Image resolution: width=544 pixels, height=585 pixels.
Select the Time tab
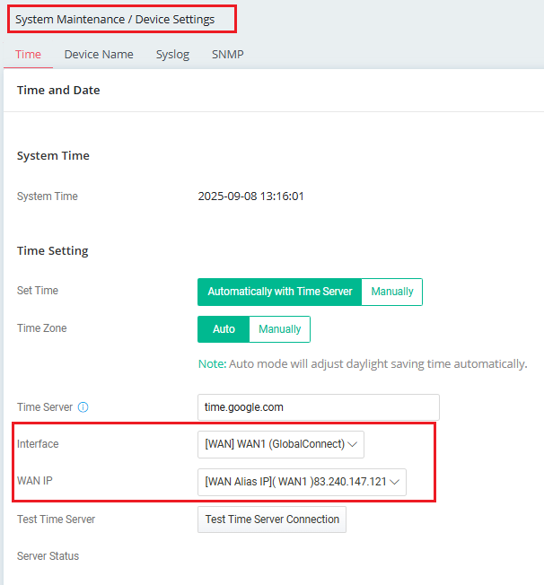(x=29, y=54)
